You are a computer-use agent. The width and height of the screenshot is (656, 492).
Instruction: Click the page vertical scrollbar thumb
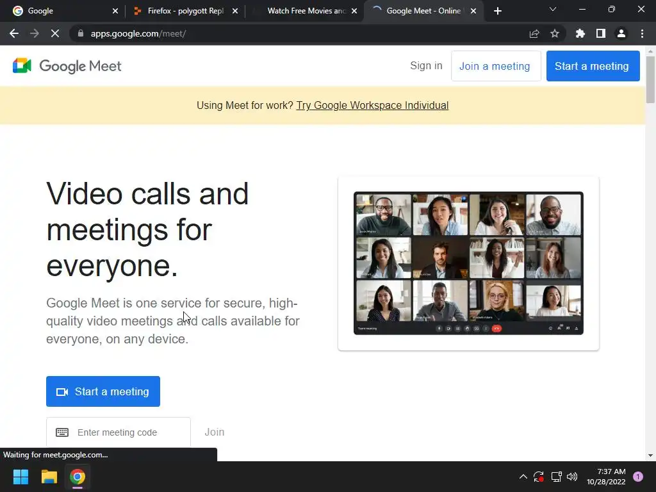pos(650,79)
